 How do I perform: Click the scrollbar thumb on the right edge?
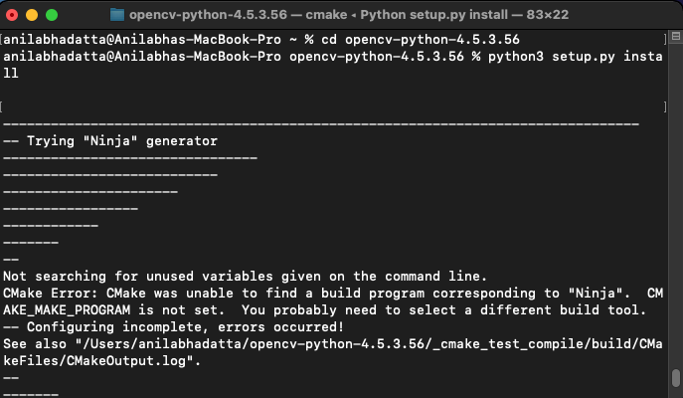point(676,378)
